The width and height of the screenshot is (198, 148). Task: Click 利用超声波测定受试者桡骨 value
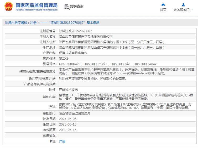coord(93,79)
